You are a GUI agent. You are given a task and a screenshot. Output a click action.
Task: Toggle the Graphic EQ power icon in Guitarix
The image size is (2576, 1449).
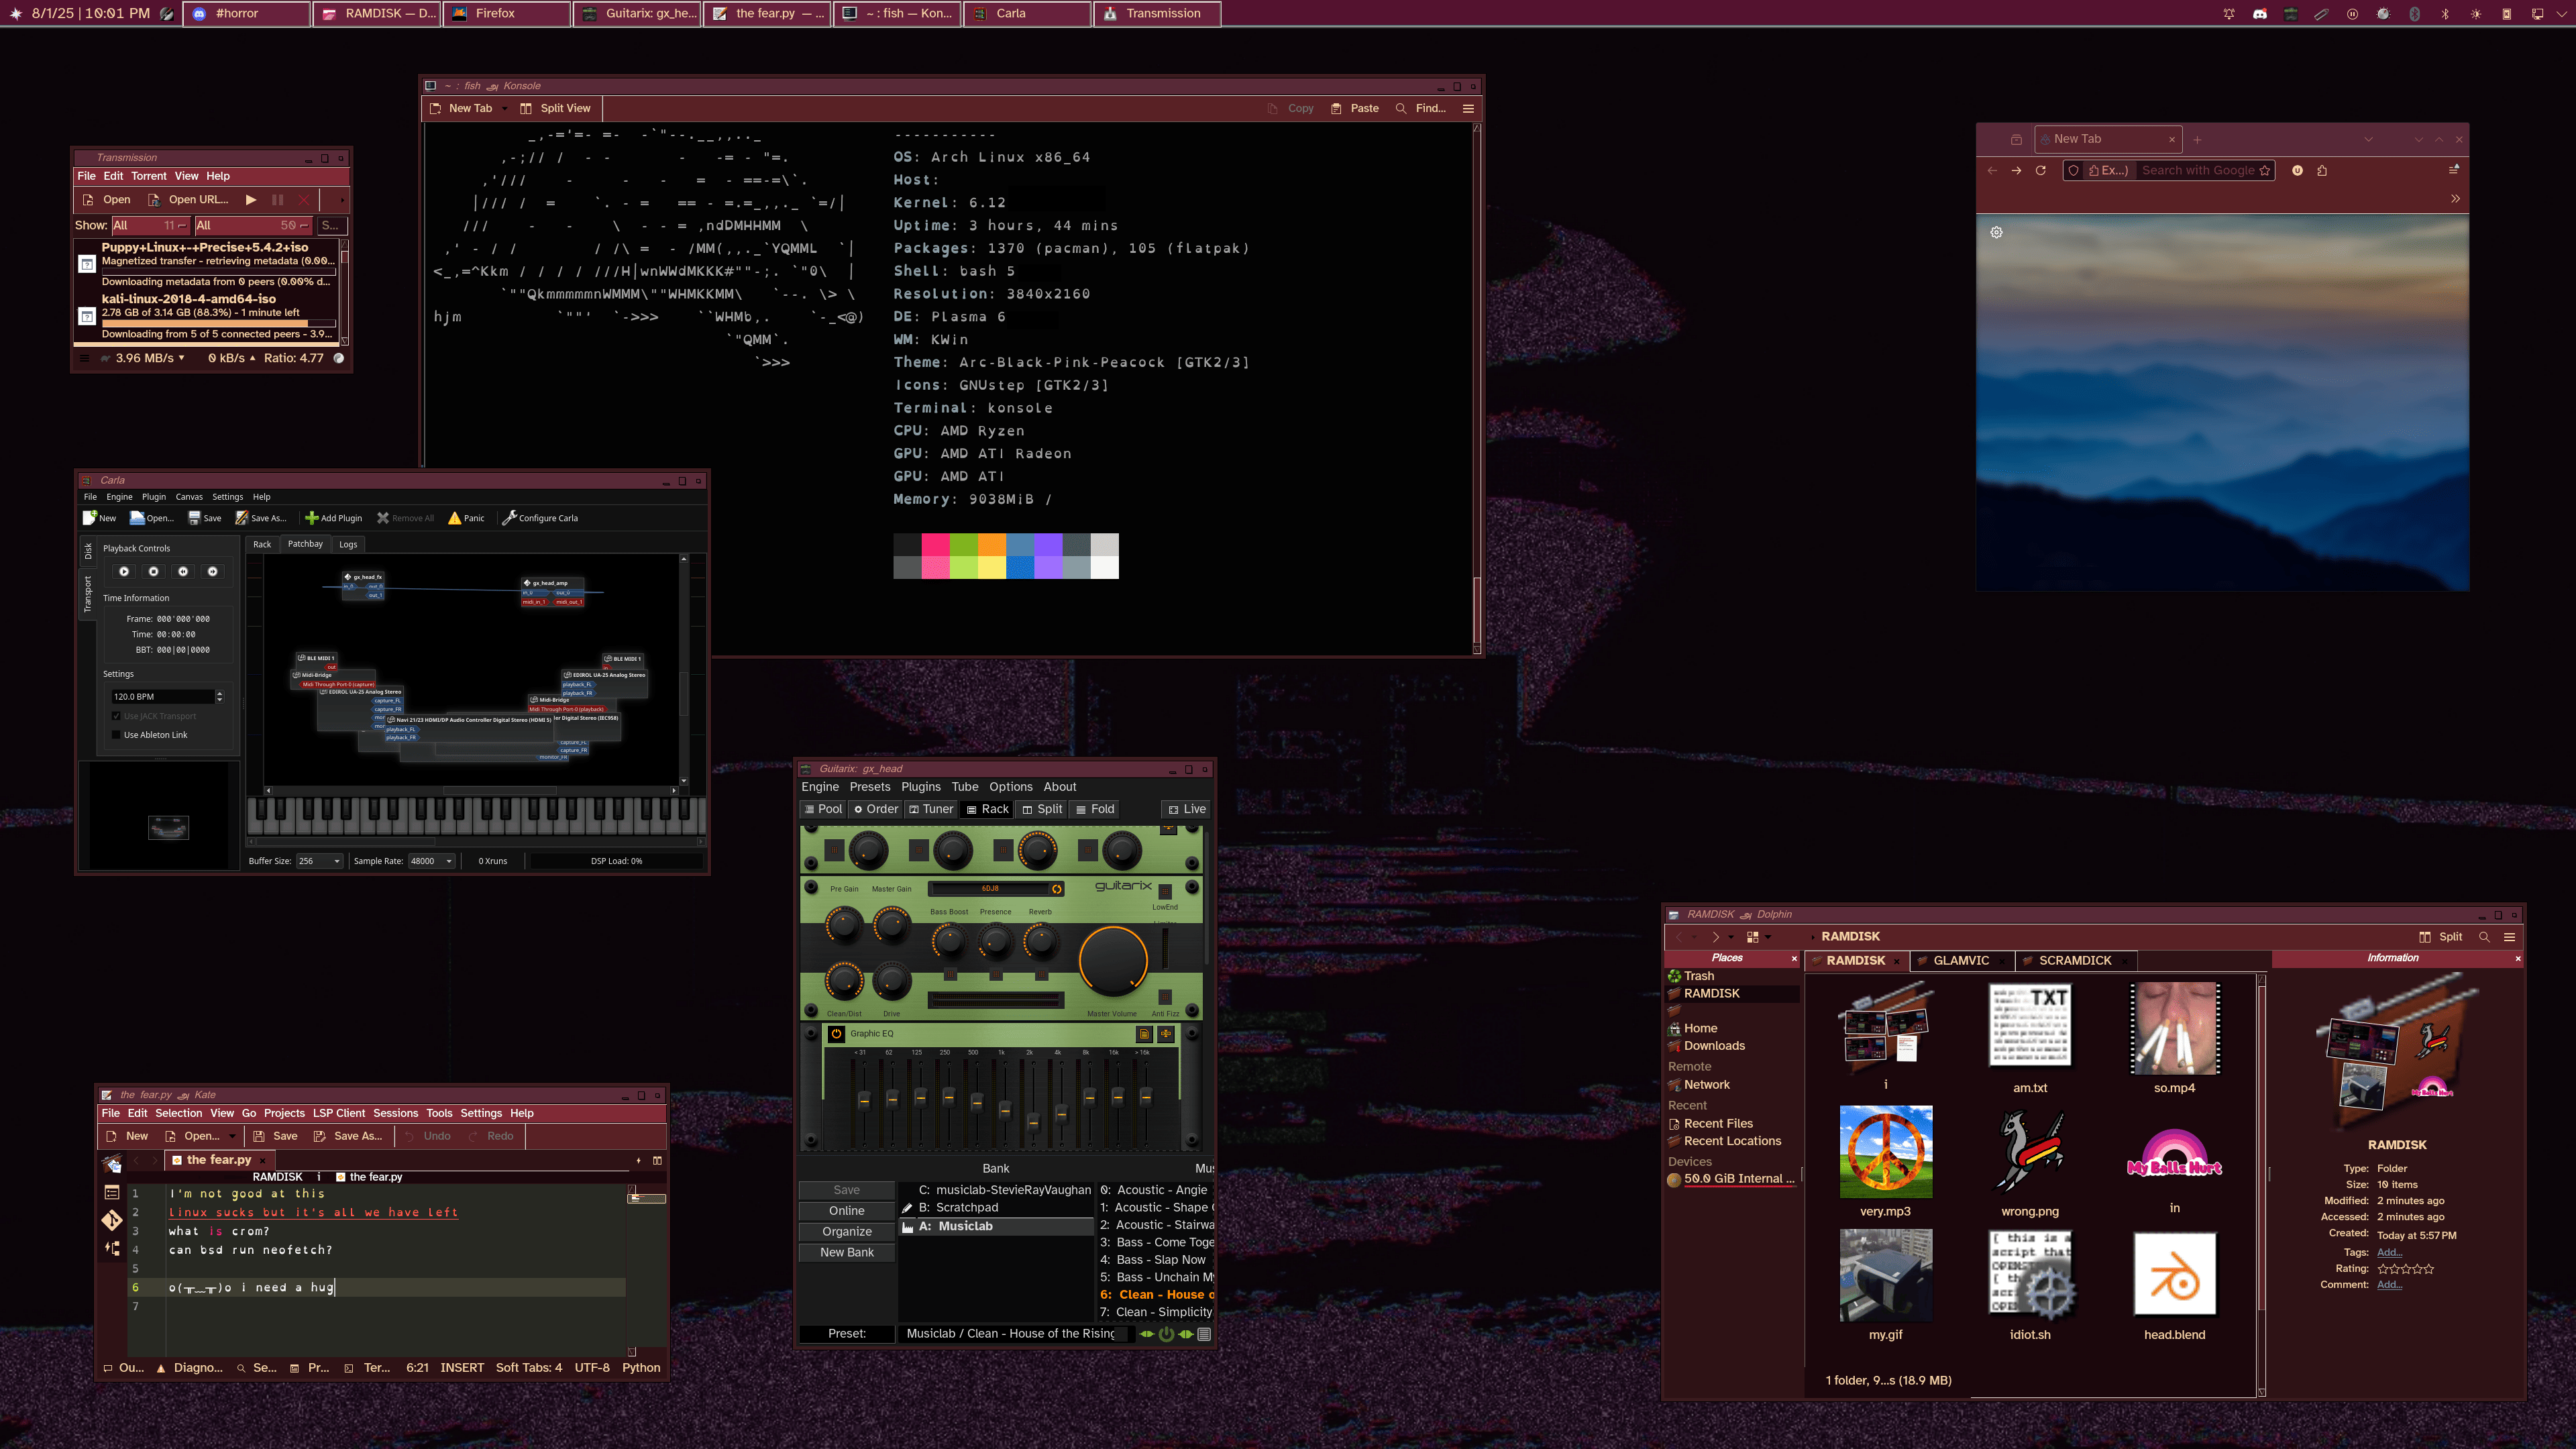836,1033
